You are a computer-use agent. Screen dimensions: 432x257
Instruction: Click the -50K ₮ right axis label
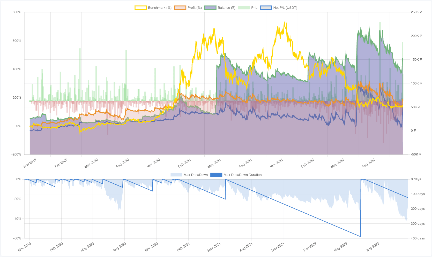click(416, 154)
